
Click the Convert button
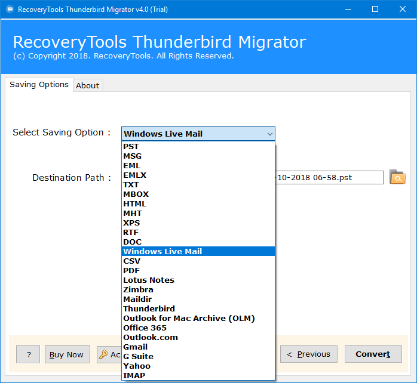click(x=373, y=354)
